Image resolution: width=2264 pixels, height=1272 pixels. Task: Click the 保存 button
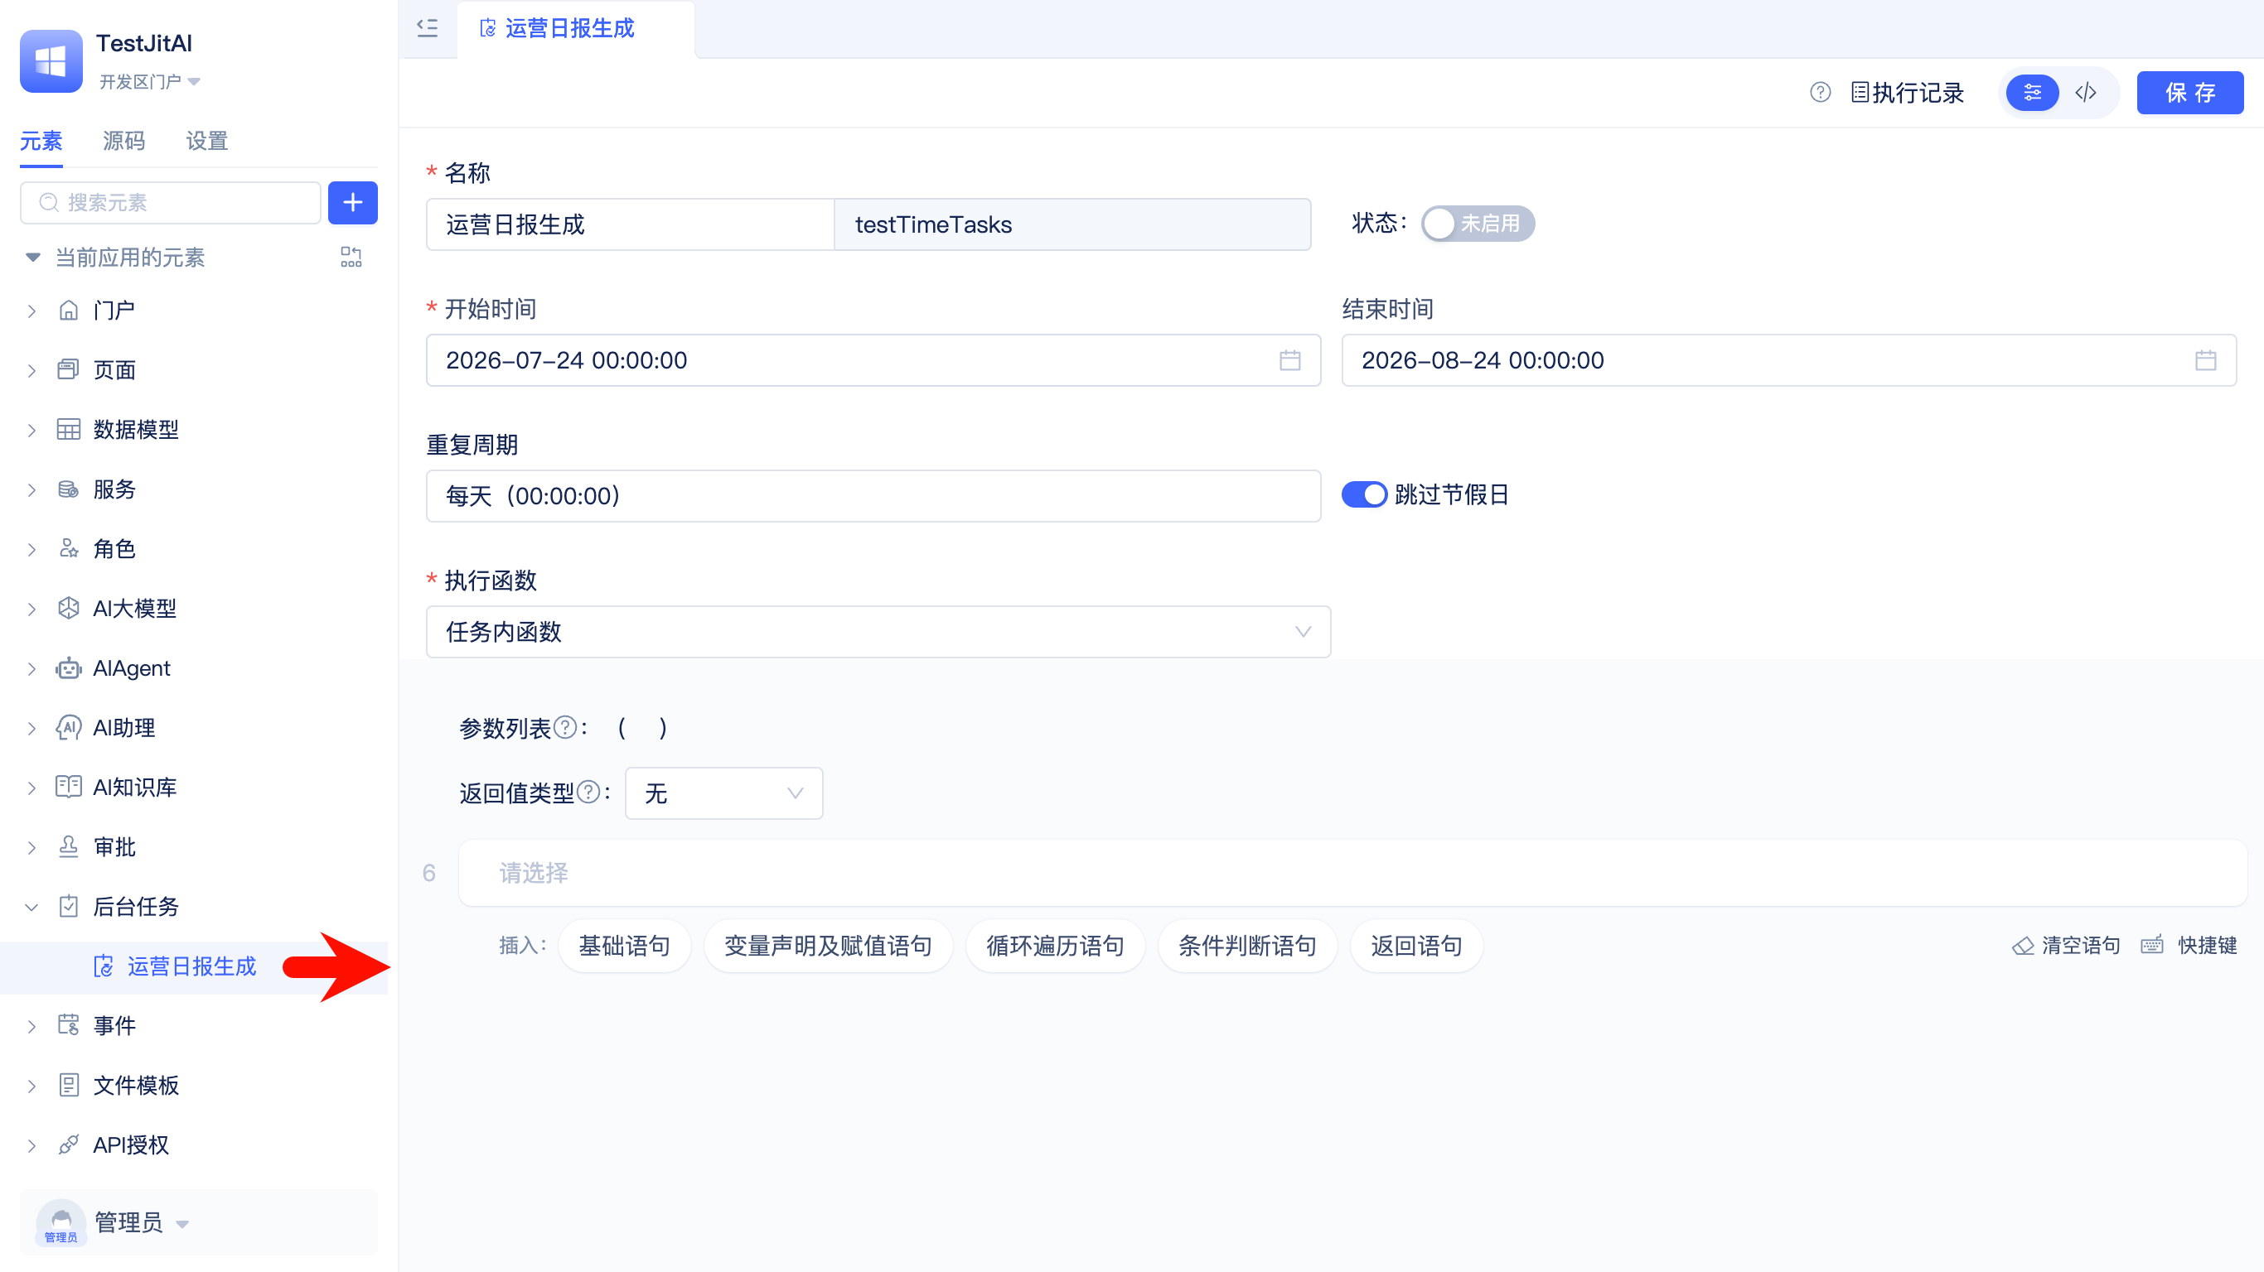[2189, 92]
